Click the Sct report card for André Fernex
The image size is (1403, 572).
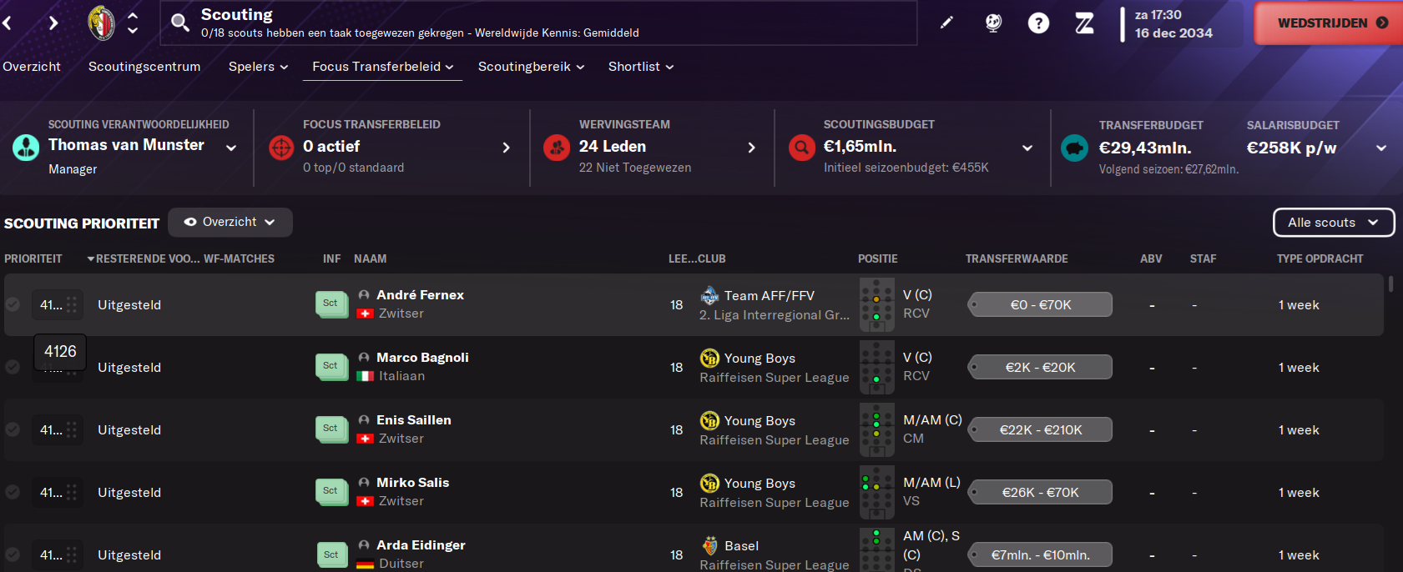(331, 304)
